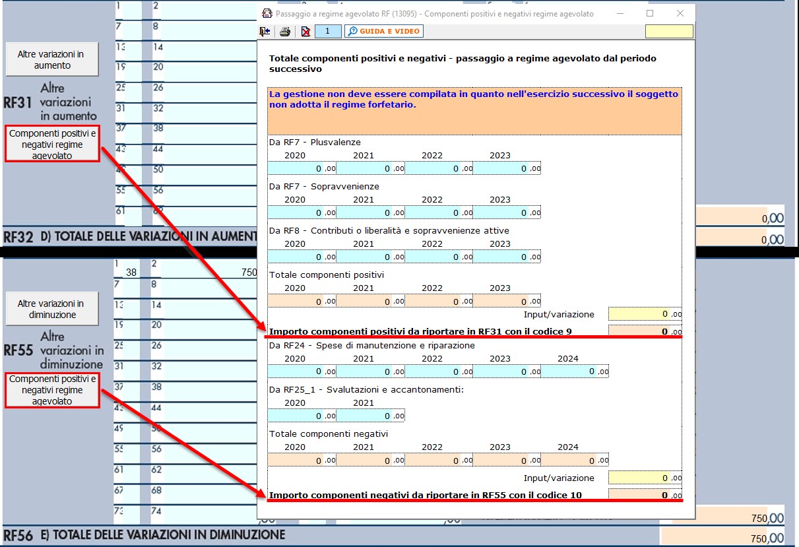This screenshot has height=547, width=799.
Task: Click the label Da RF24 - Spese di manutenzione
Action: (371, 345)
